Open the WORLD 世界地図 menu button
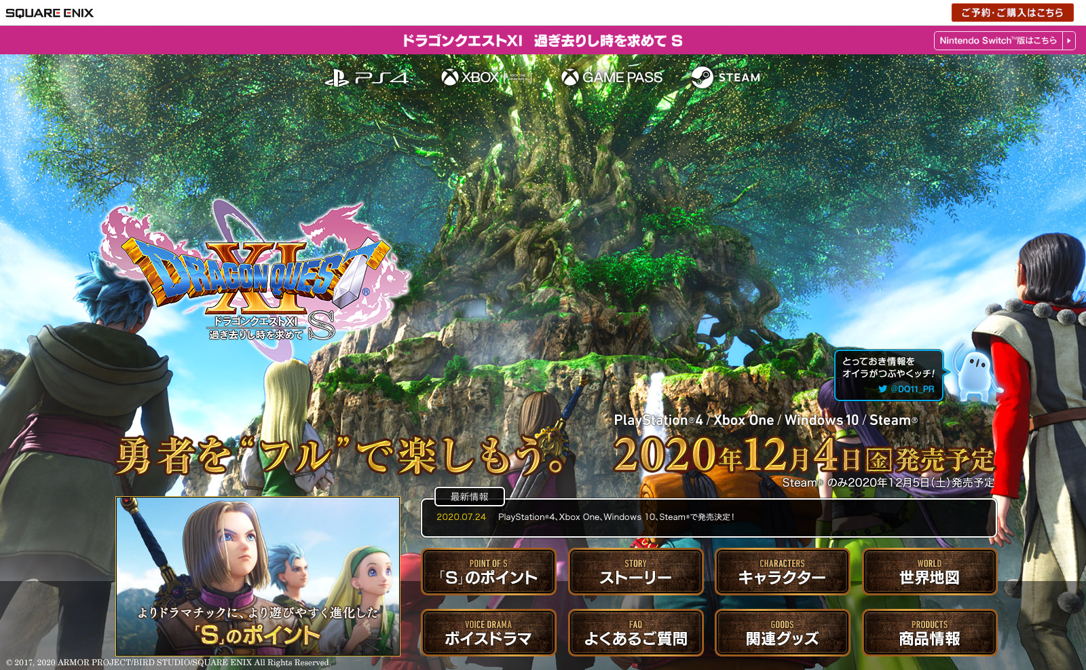The width and height of the screenshot is (1086, 670). (x=930, y=572)
